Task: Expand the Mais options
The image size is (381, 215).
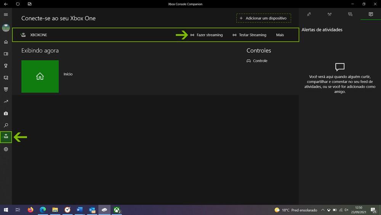Action: (280, 35)
